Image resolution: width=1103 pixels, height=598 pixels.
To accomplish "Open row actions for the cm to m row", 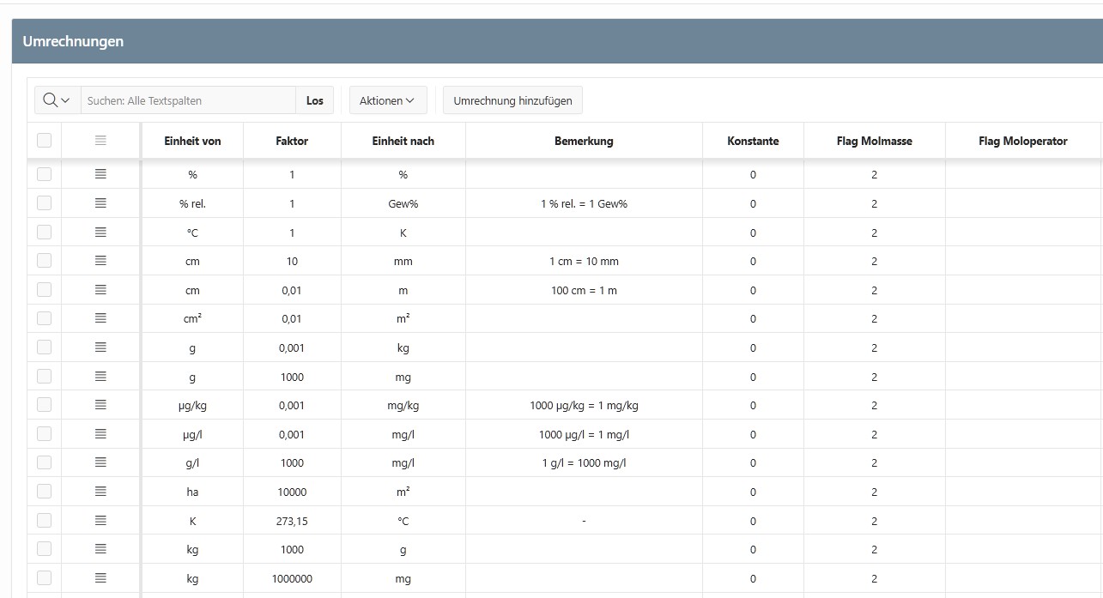I will tap(100, 290).
